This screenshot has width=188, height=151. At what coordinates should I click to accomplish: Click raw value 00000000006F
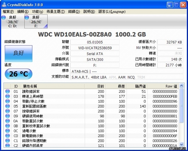pyautogui.click(x=165, y=136)
